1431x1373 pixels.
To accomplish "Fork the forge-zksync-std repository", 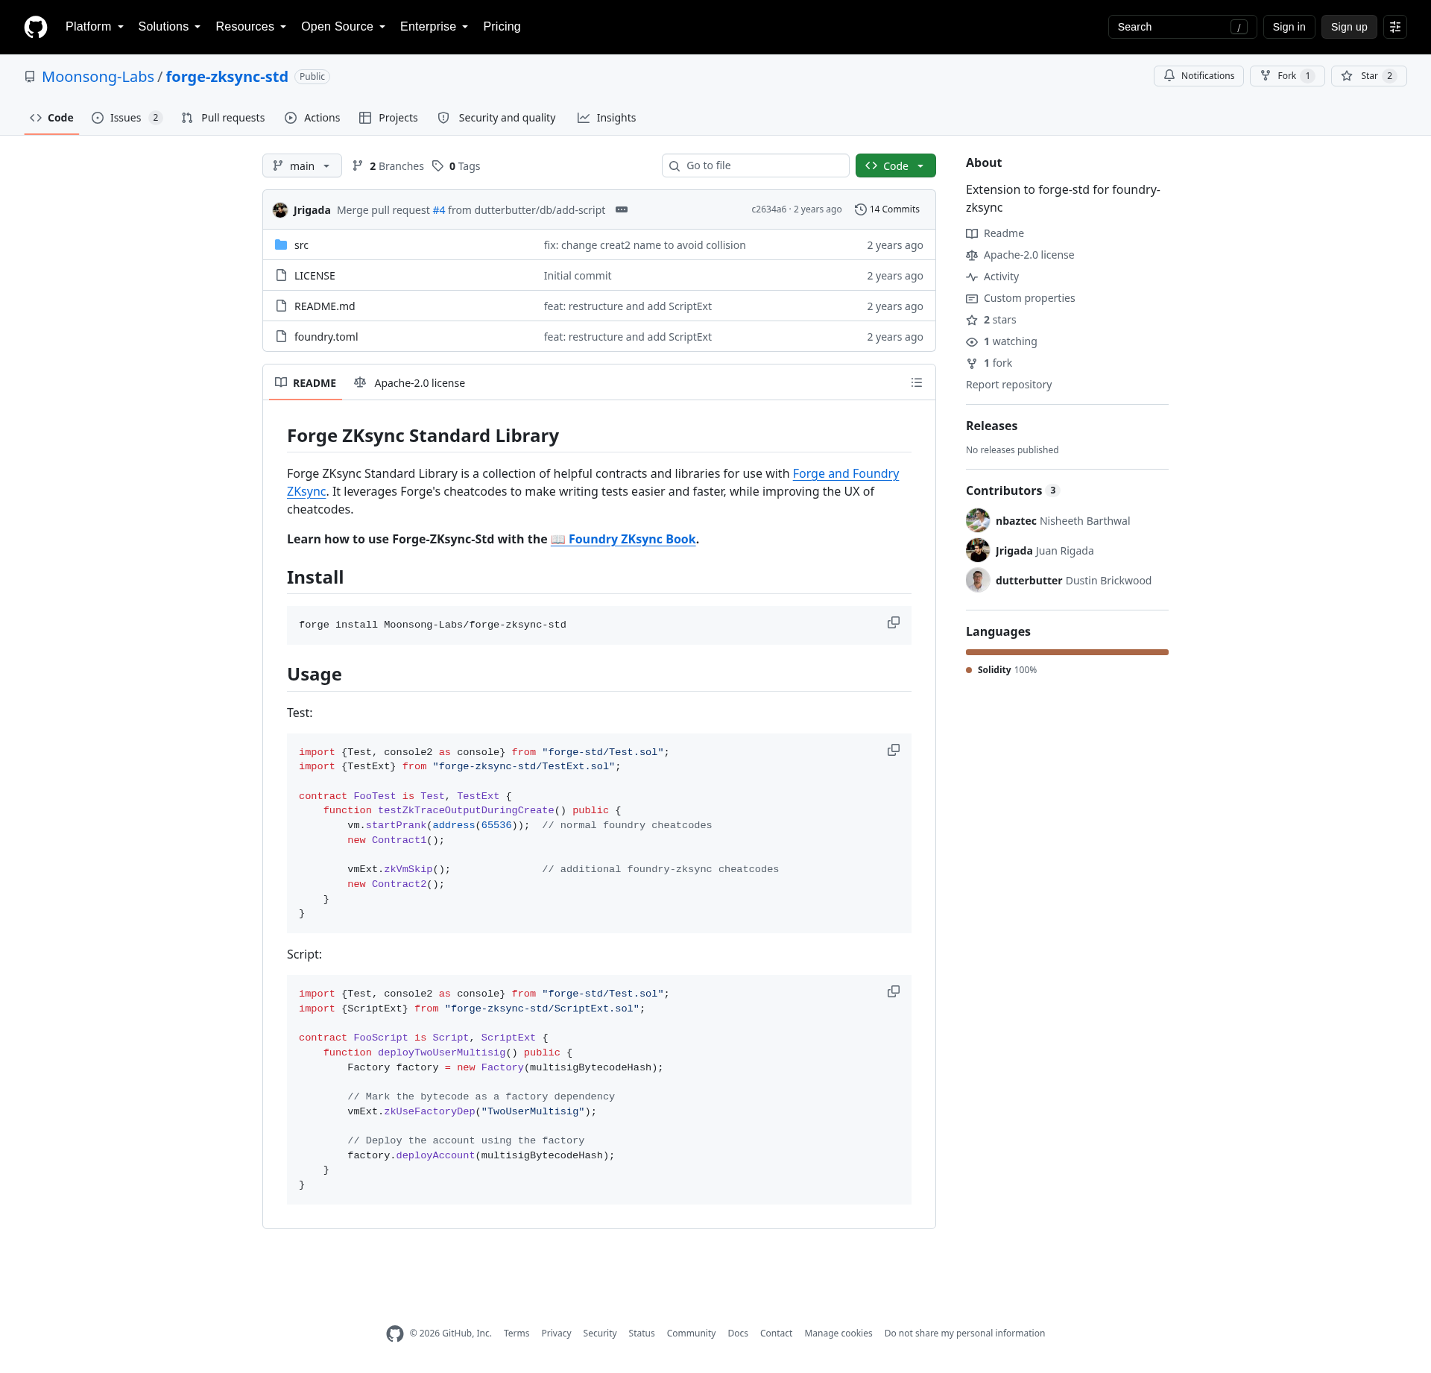I will click(1287, 76).
